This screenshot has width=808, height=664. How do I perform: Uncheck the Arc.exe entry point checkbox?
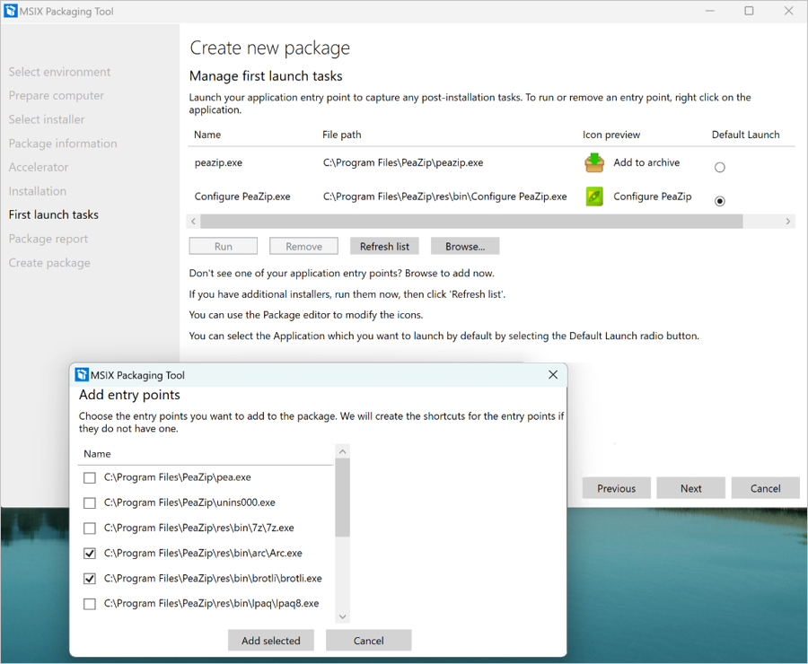(x=90, y=554)
